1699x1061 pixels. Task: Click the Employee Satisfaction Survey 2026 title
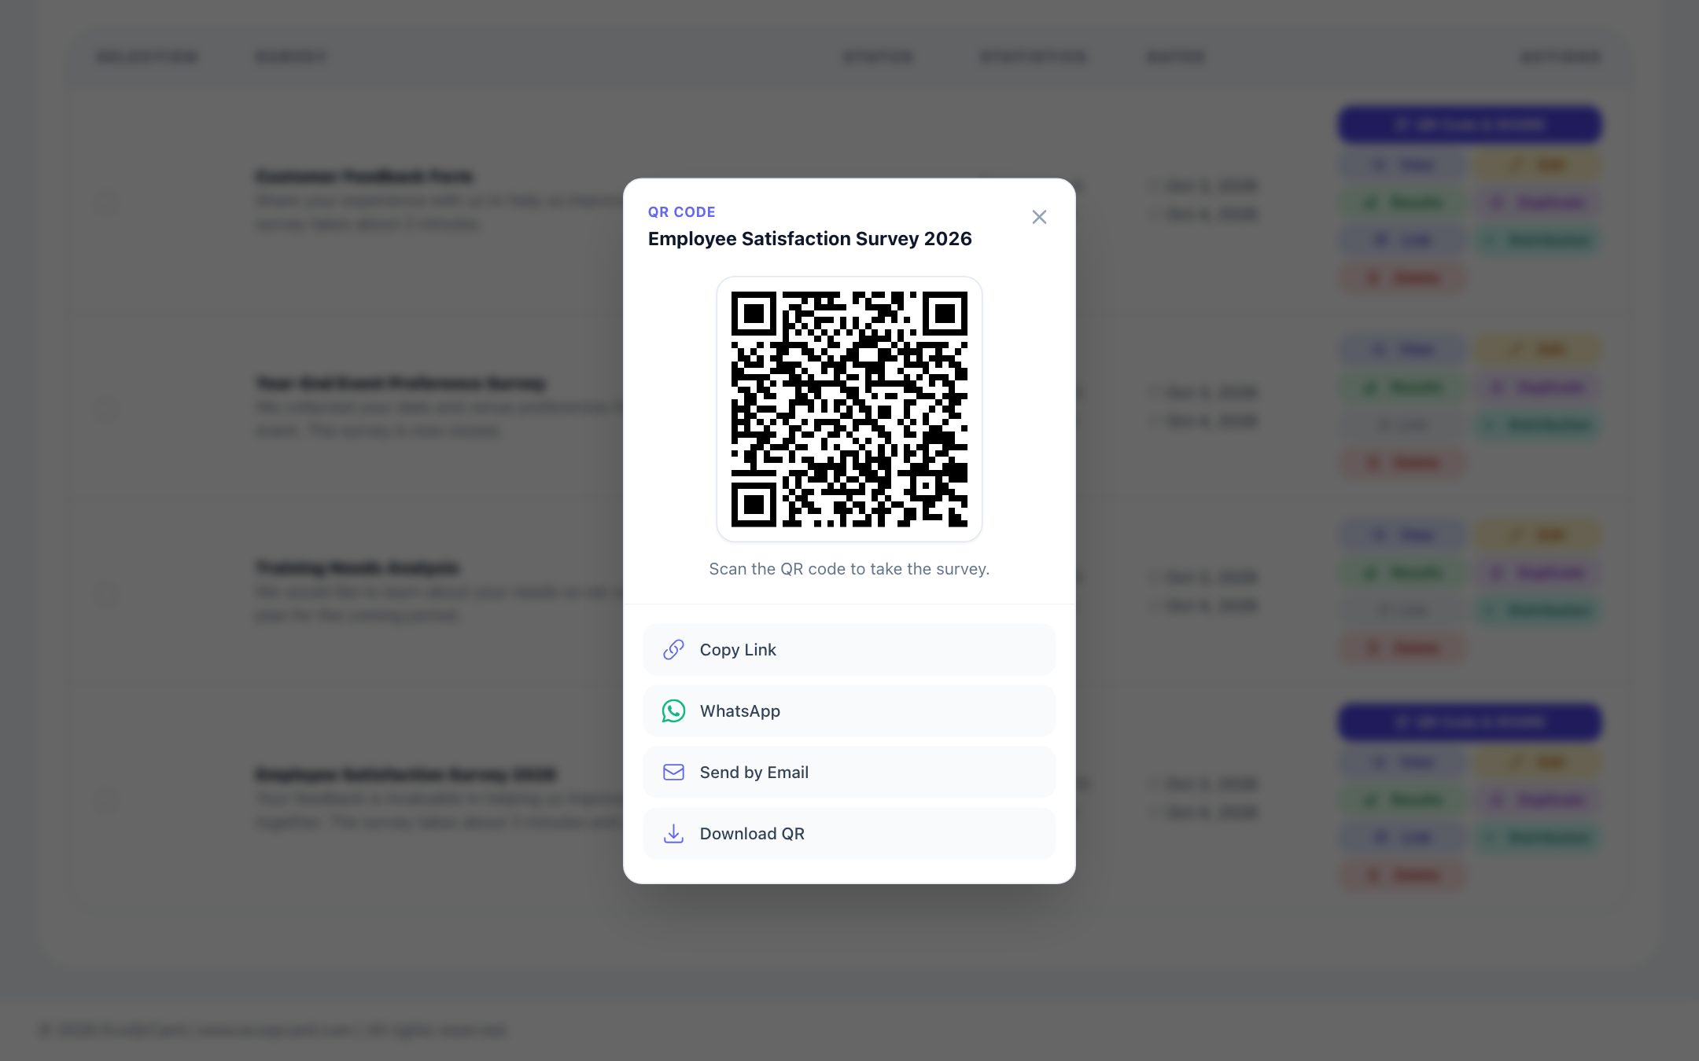(x=809, y=239)
